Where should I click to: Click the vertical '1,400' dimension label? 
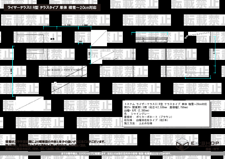(90, 55)
